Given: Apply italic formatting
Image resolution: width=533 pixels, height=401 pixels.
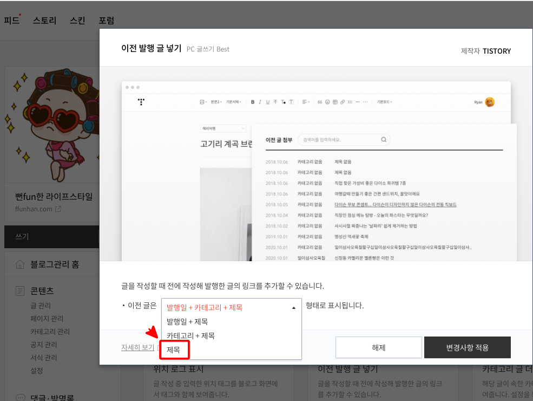Looking at the screenshot, I should click(x=259, y=102).
